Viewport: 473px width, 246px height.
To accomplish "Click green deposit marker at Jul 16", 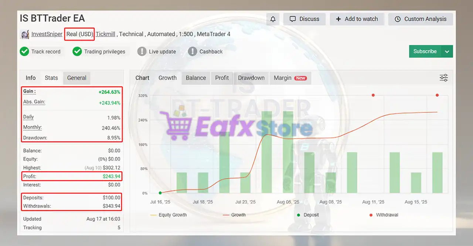I will click(160, 193).
